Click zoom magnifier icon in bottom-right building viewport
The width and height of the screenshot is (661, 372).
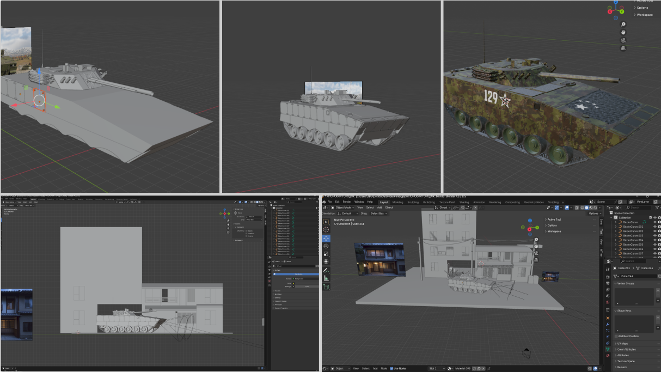coord(536,240)
